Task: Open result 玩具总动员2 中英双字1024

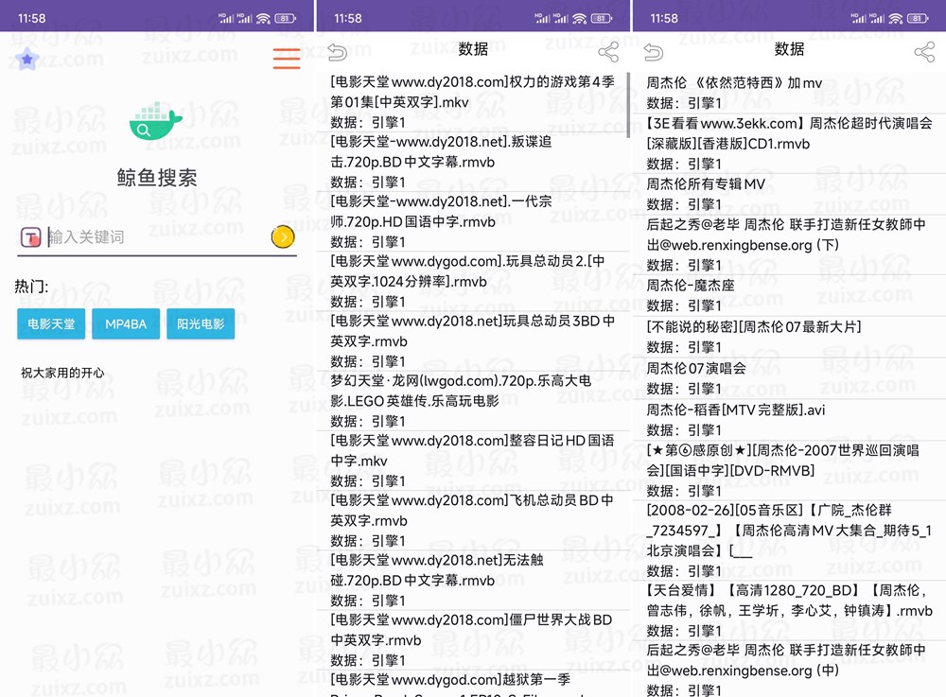Action: 472,281
